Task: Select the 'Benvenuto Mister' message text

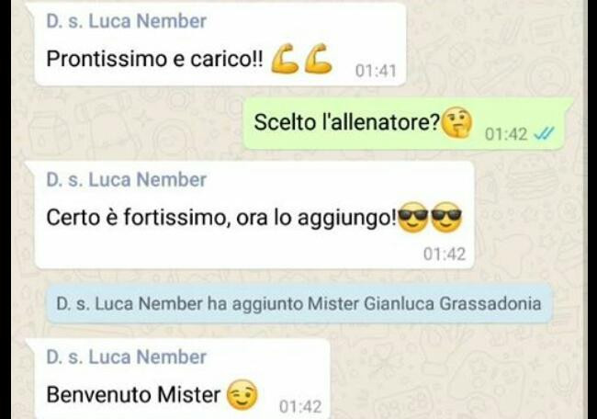Action: click(x=133, y=394)
